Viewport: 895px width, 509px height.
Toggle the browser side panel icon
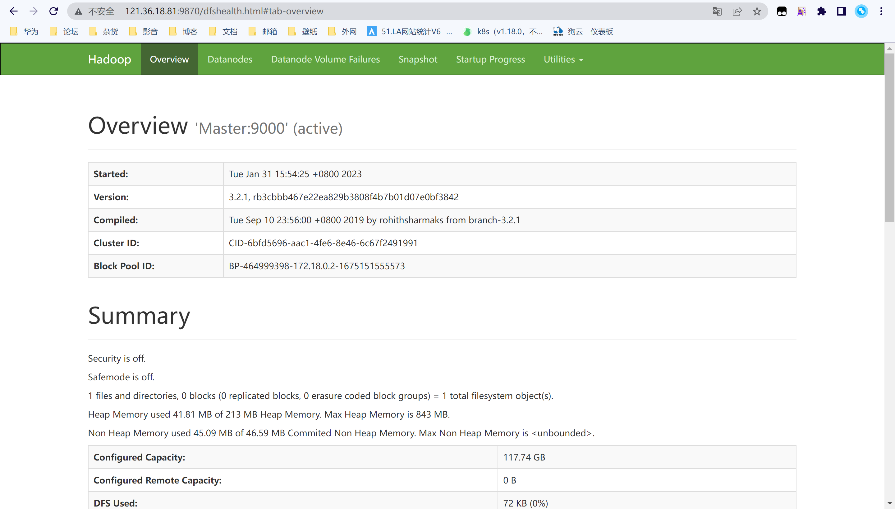841,11
